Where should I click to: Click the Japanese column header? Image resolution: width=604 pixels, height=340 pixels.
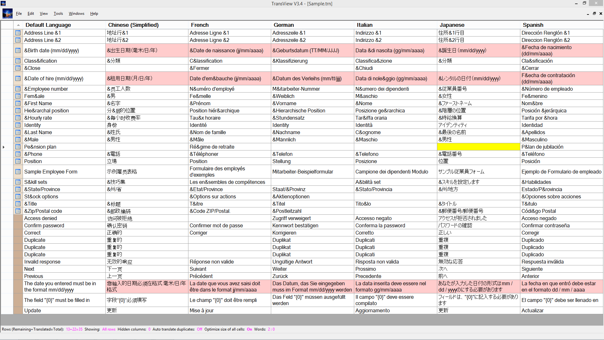[452, 25]
